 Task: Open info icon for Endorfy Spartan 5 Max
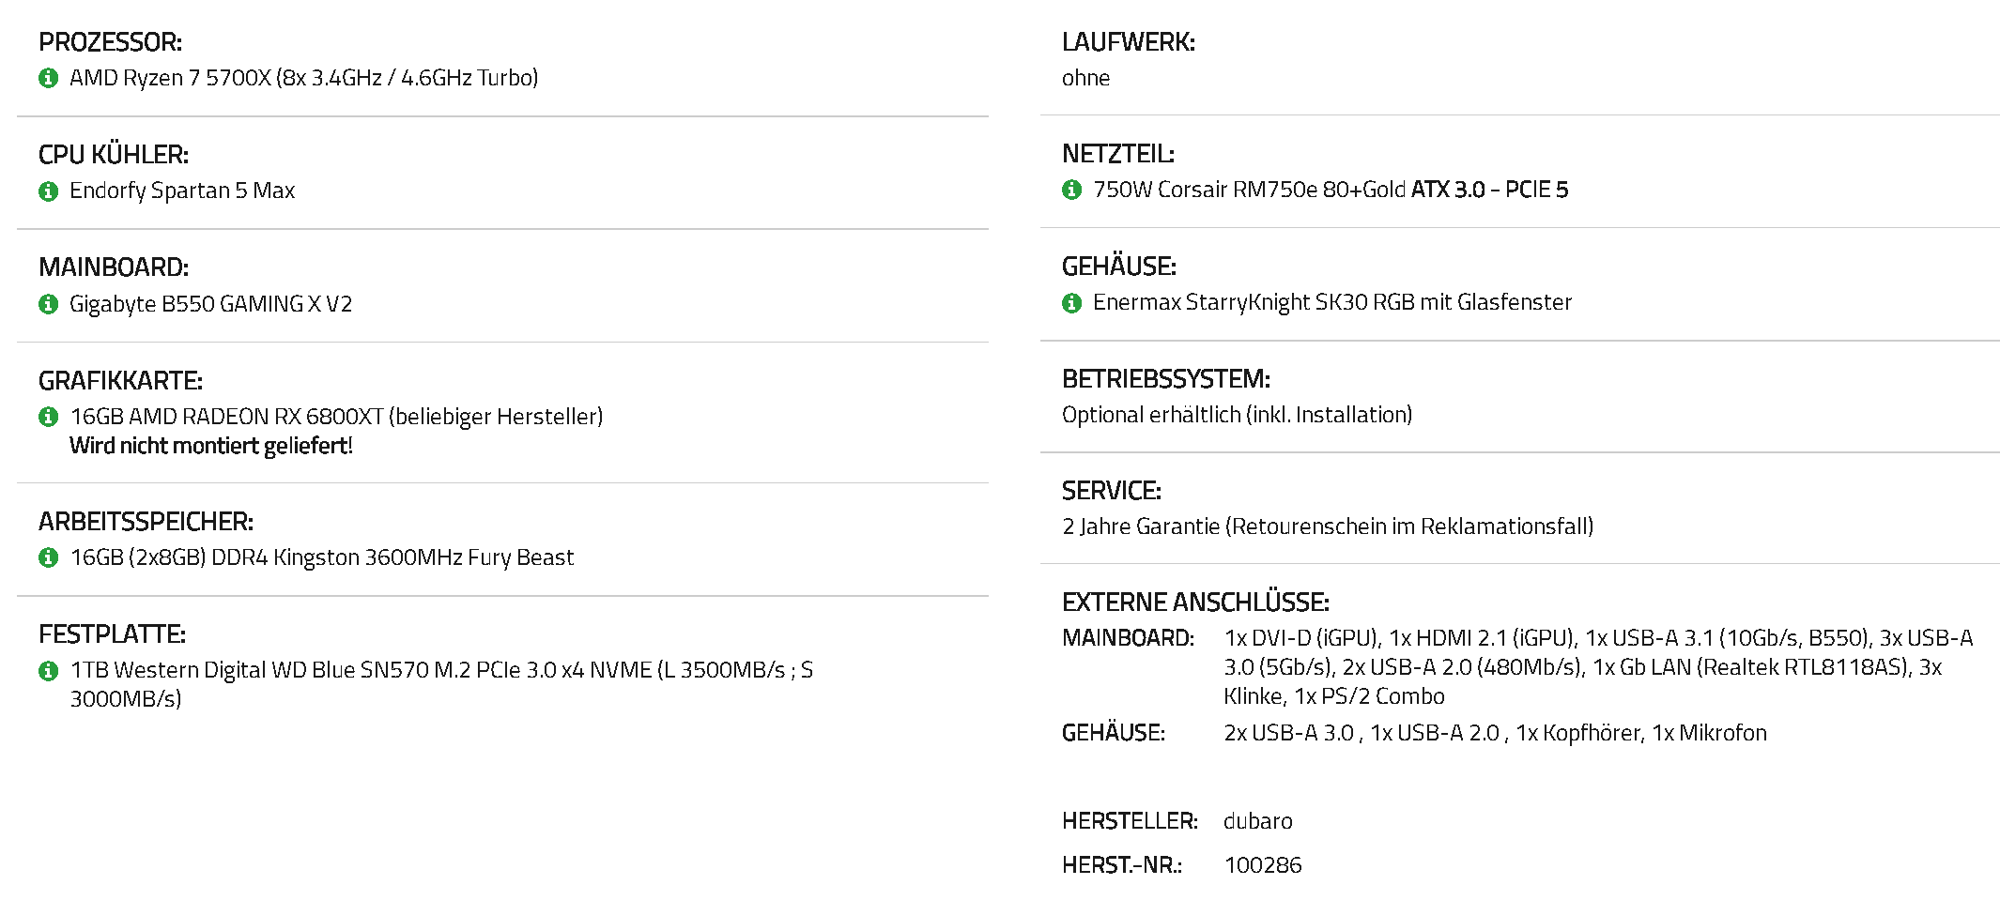49,191
